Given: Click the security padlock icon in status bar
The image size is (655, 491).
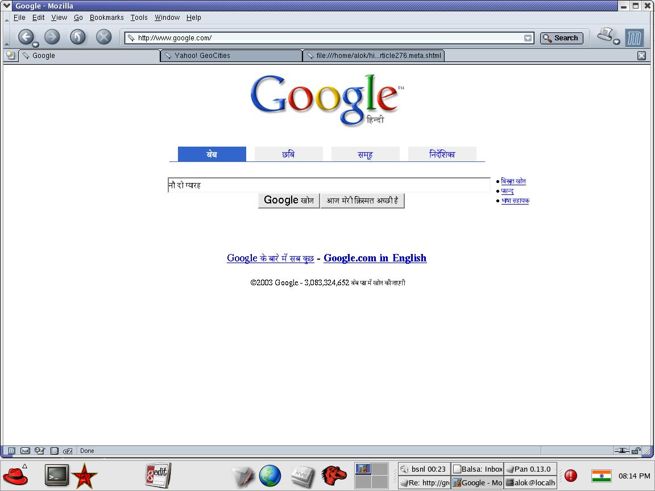Looking at the screenshot, I should click(636, 450).
